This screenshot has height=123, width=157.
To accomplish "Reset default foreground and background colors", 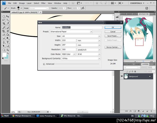I will coord(3,58).
